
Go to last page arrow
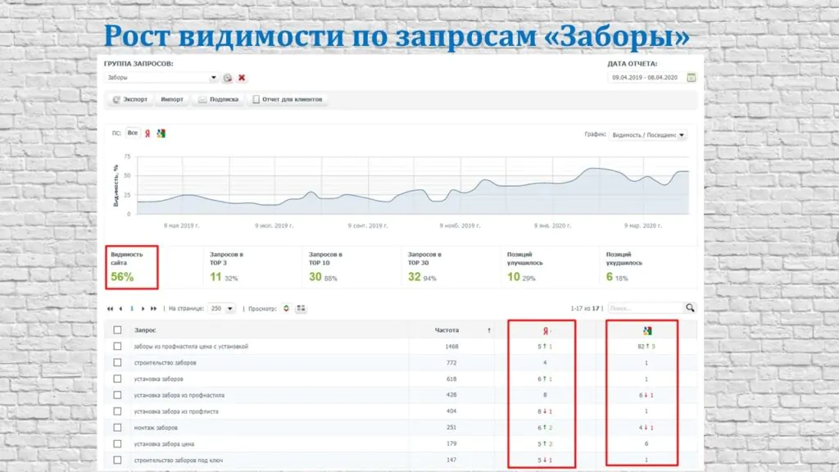pos(153,309)
